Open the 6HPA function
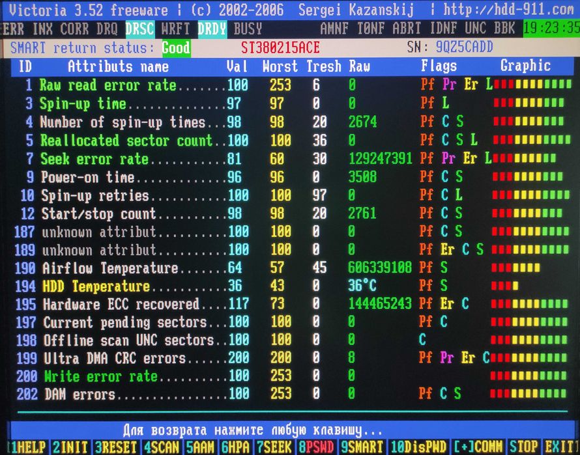The height and width of the screenshot is (455, 580). coord(236,447)
